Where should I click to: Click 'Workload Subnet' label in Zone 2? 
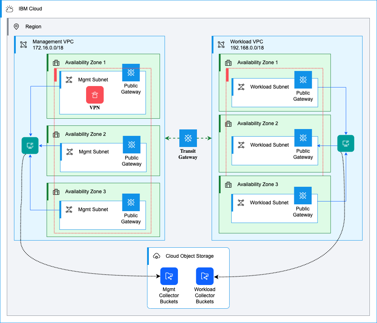[x=269, y=145]
